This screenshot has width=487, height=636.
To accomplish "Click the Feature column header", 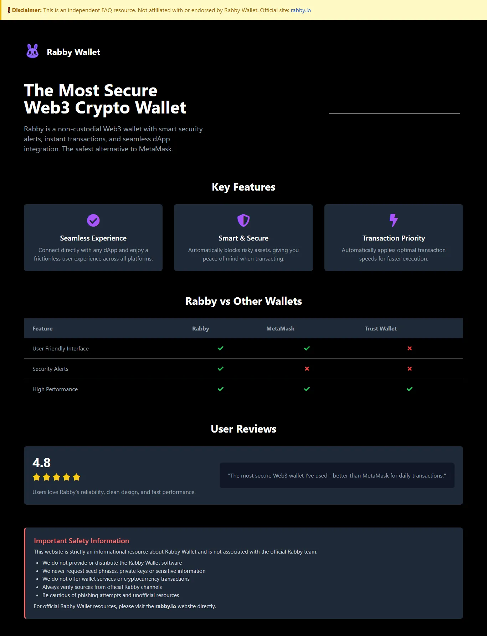I will click(42, 328).
